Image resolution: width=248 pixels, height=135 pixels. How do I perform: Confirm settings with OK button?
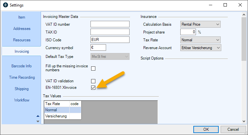206,129
